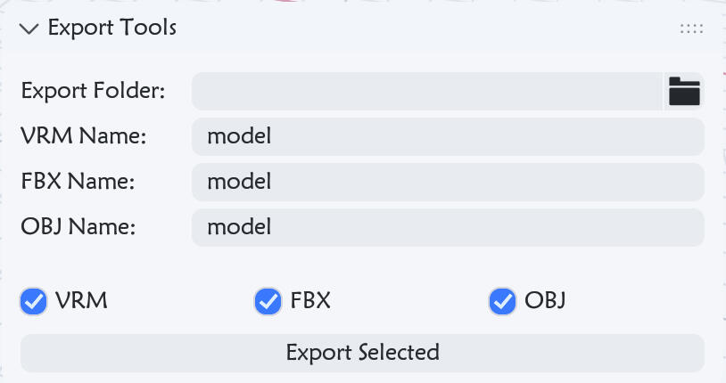Focus the Export Folder path field
This screenshot has width=726, height=383.
click(426, 91)
